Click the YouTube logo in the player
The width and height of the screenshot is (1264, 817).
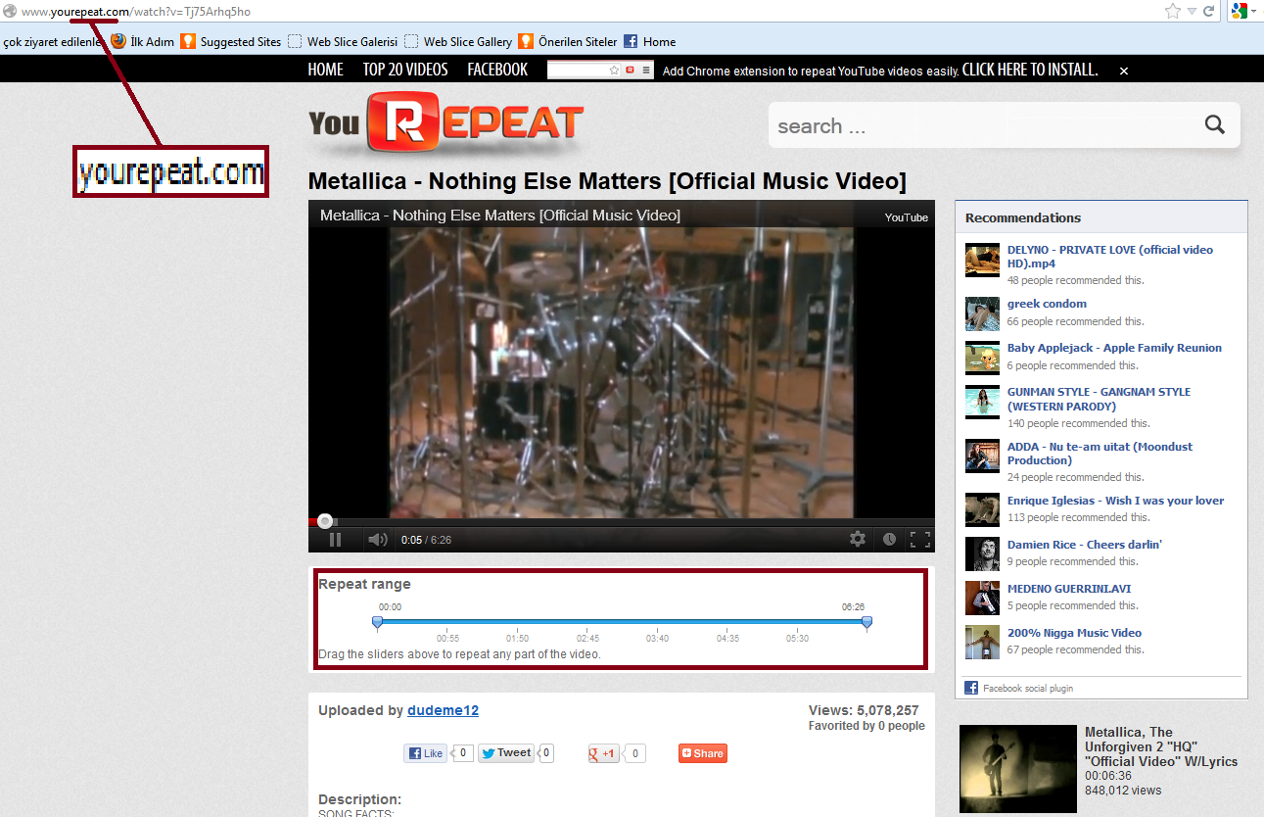(907, 217)
